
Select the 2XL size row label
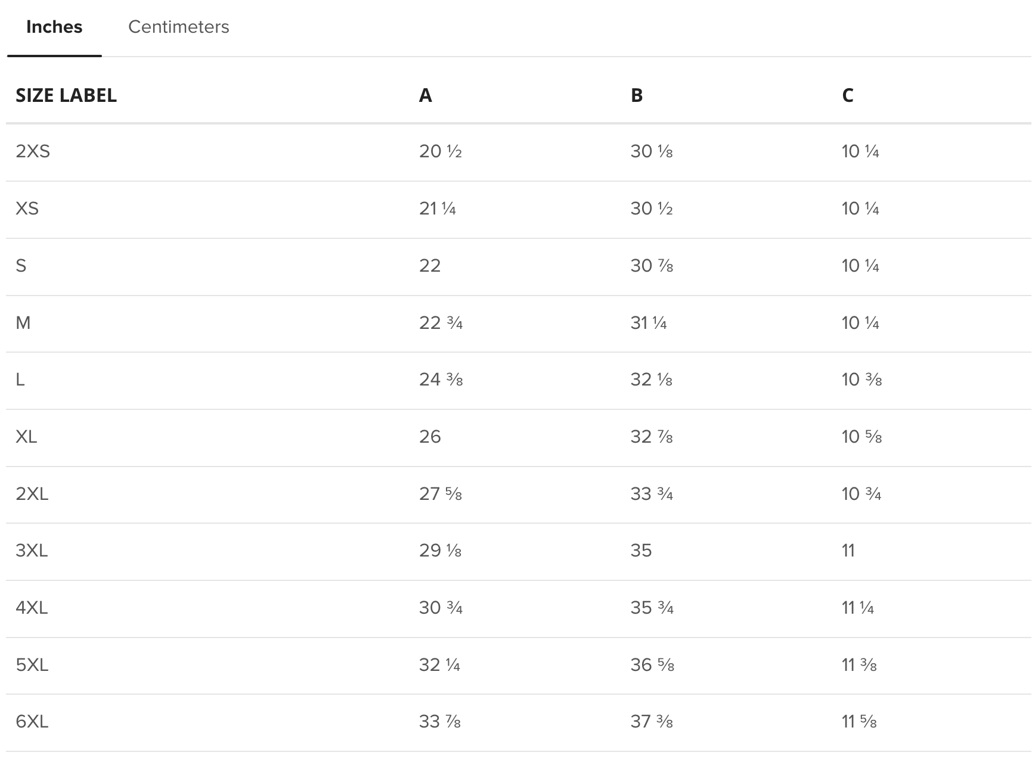(32, 494)
